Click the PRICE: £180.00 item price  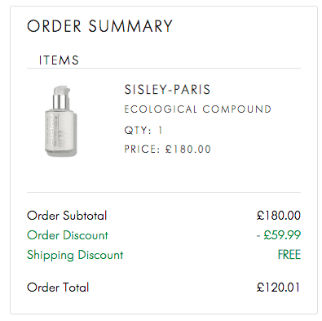(x=167, y=149)
